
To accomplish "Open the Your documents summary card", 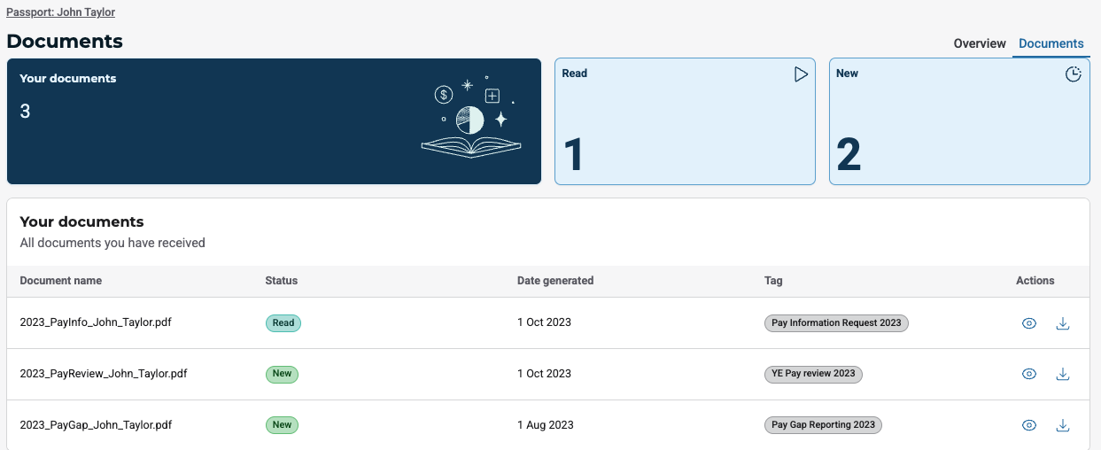I will [274, 121].
